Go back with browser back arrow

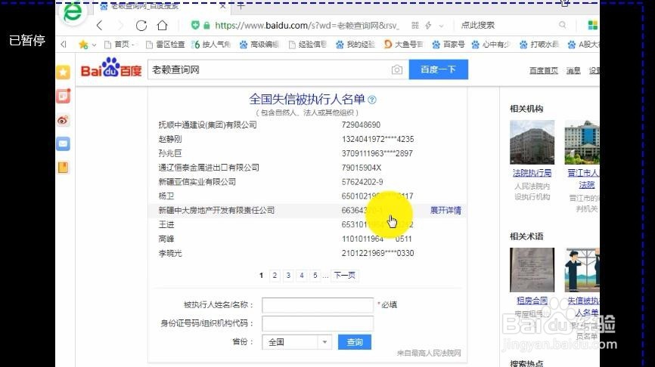99,26
